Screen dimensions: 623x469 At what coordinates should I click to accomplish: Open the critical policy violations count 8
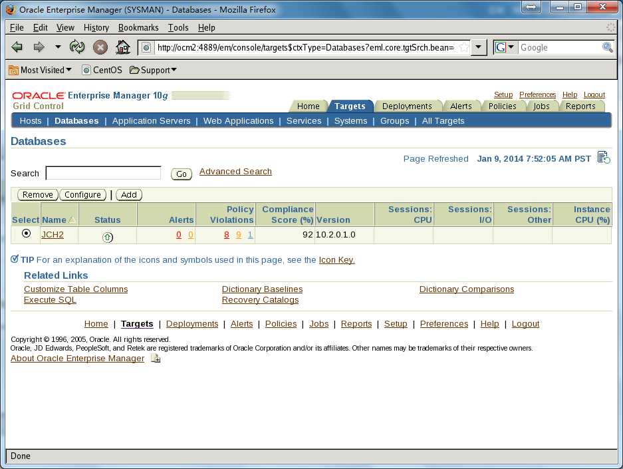[227, 235]
